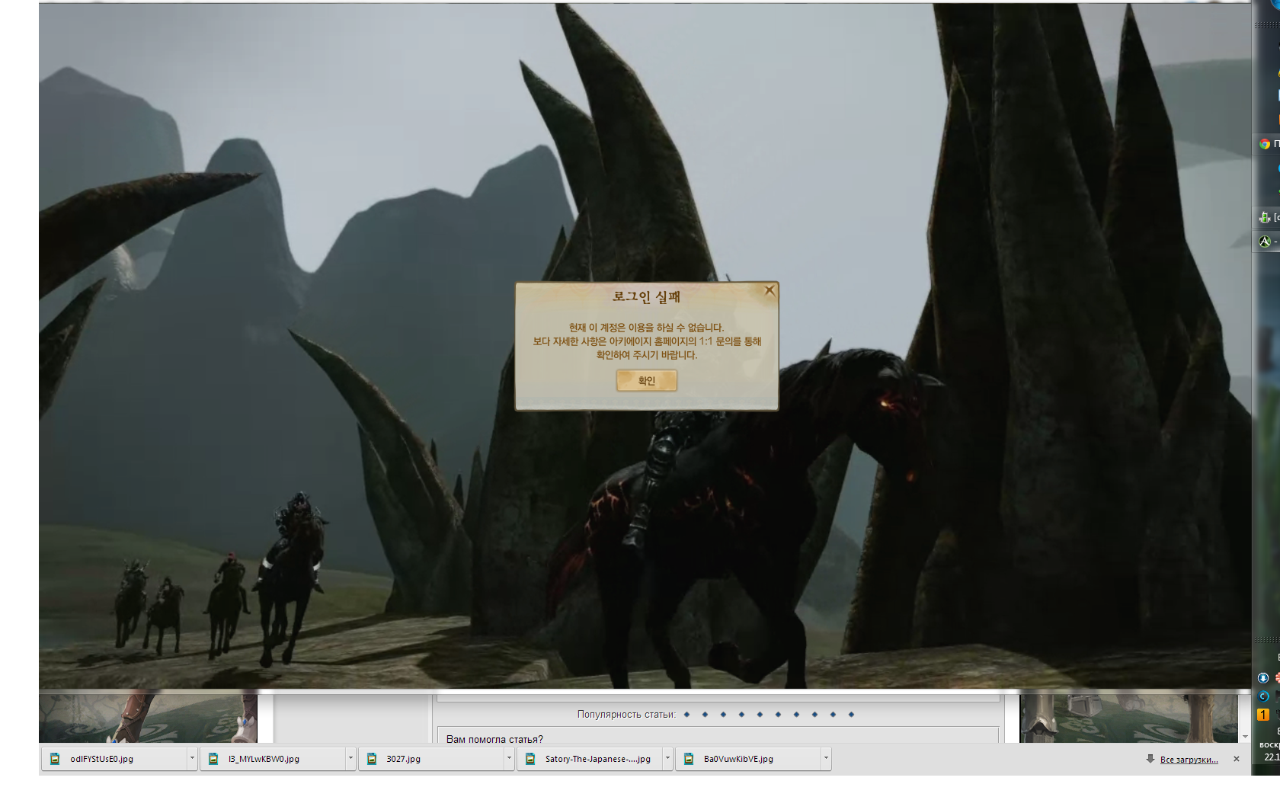Screen dimensions: 1280x800
Task: Click the blue 'C' circle tray icon
Action: 1263,696
